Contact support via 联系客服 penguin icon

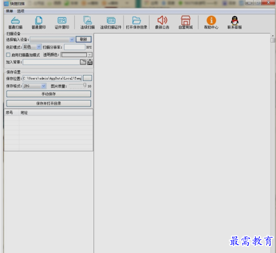(x=235, y=22)
